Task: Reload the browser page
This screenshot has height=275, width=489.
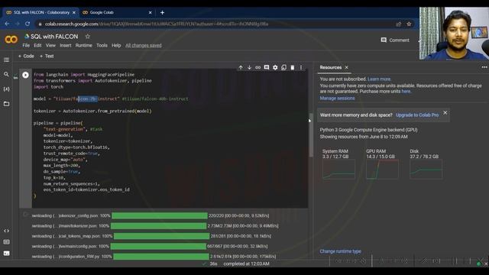Action: pyautogui.click(x=28, y=24)
